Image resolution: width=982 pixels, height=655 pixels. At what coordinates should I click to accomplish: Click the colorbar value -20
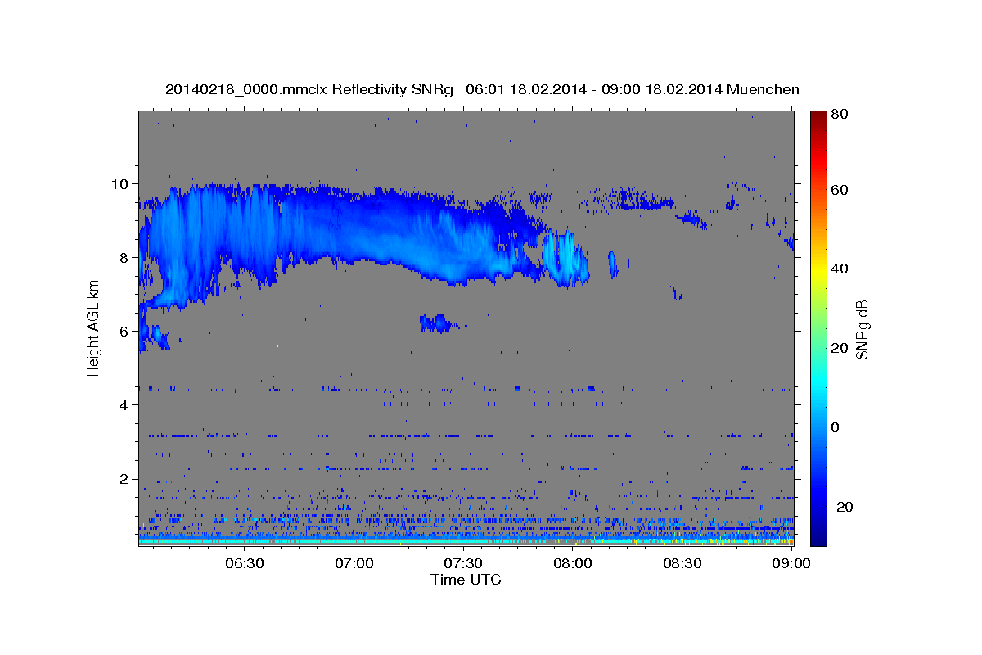(844, 507)
